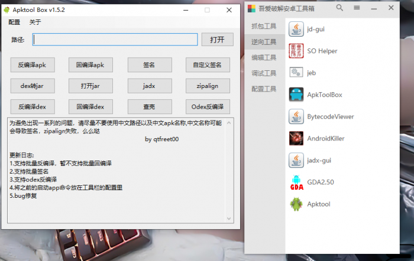Switch to 编辑工具 tab
414x261 pixels.
(264, 57)
